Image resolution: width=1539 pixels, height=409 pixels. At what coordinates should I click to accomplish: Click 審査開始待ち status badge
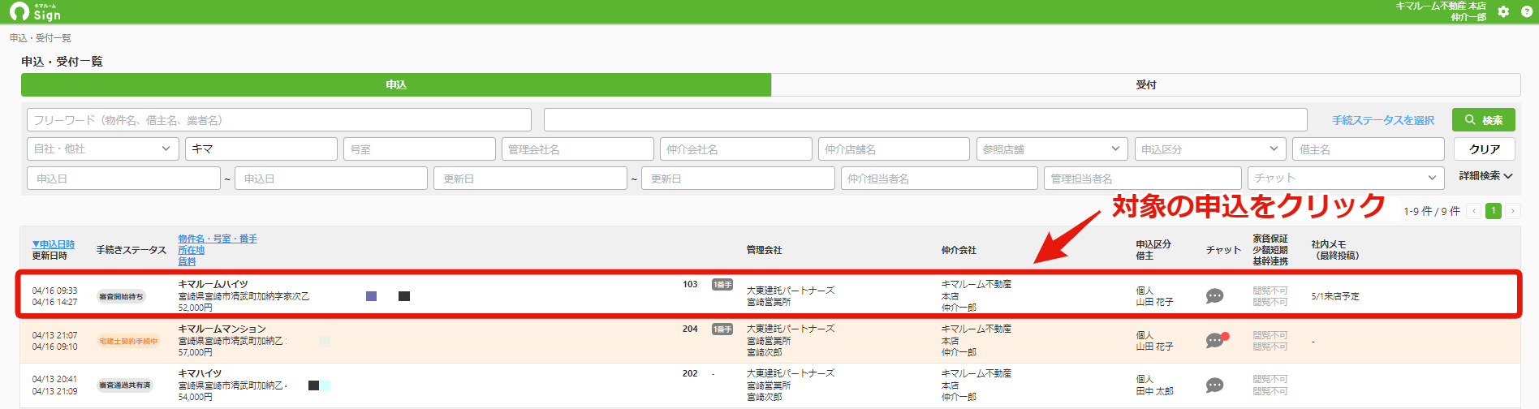click(x=121, y=296)
